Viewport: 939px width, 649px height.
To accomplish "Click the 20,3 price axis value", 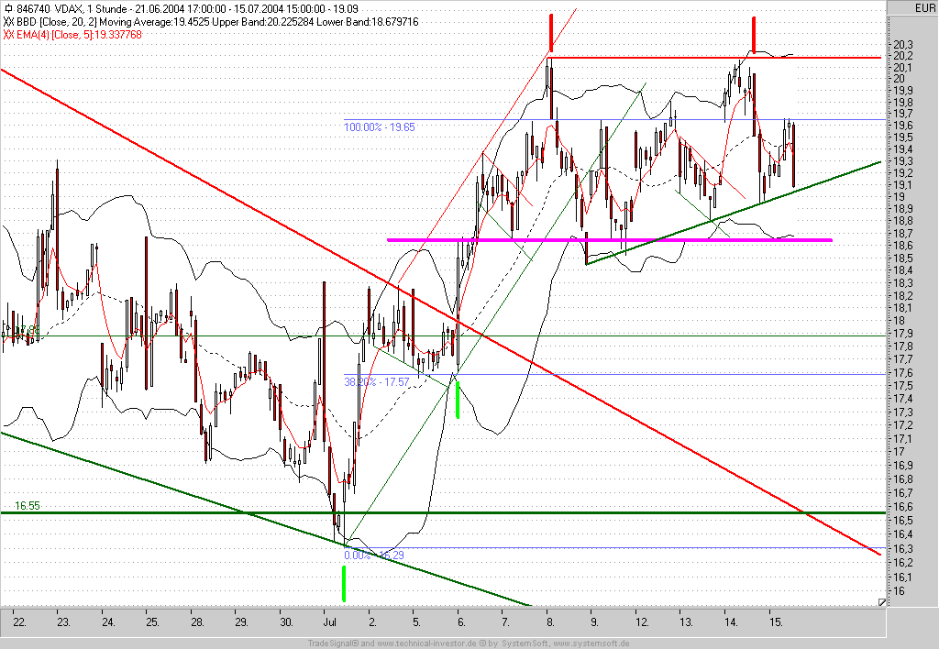I will coord(903,44).
